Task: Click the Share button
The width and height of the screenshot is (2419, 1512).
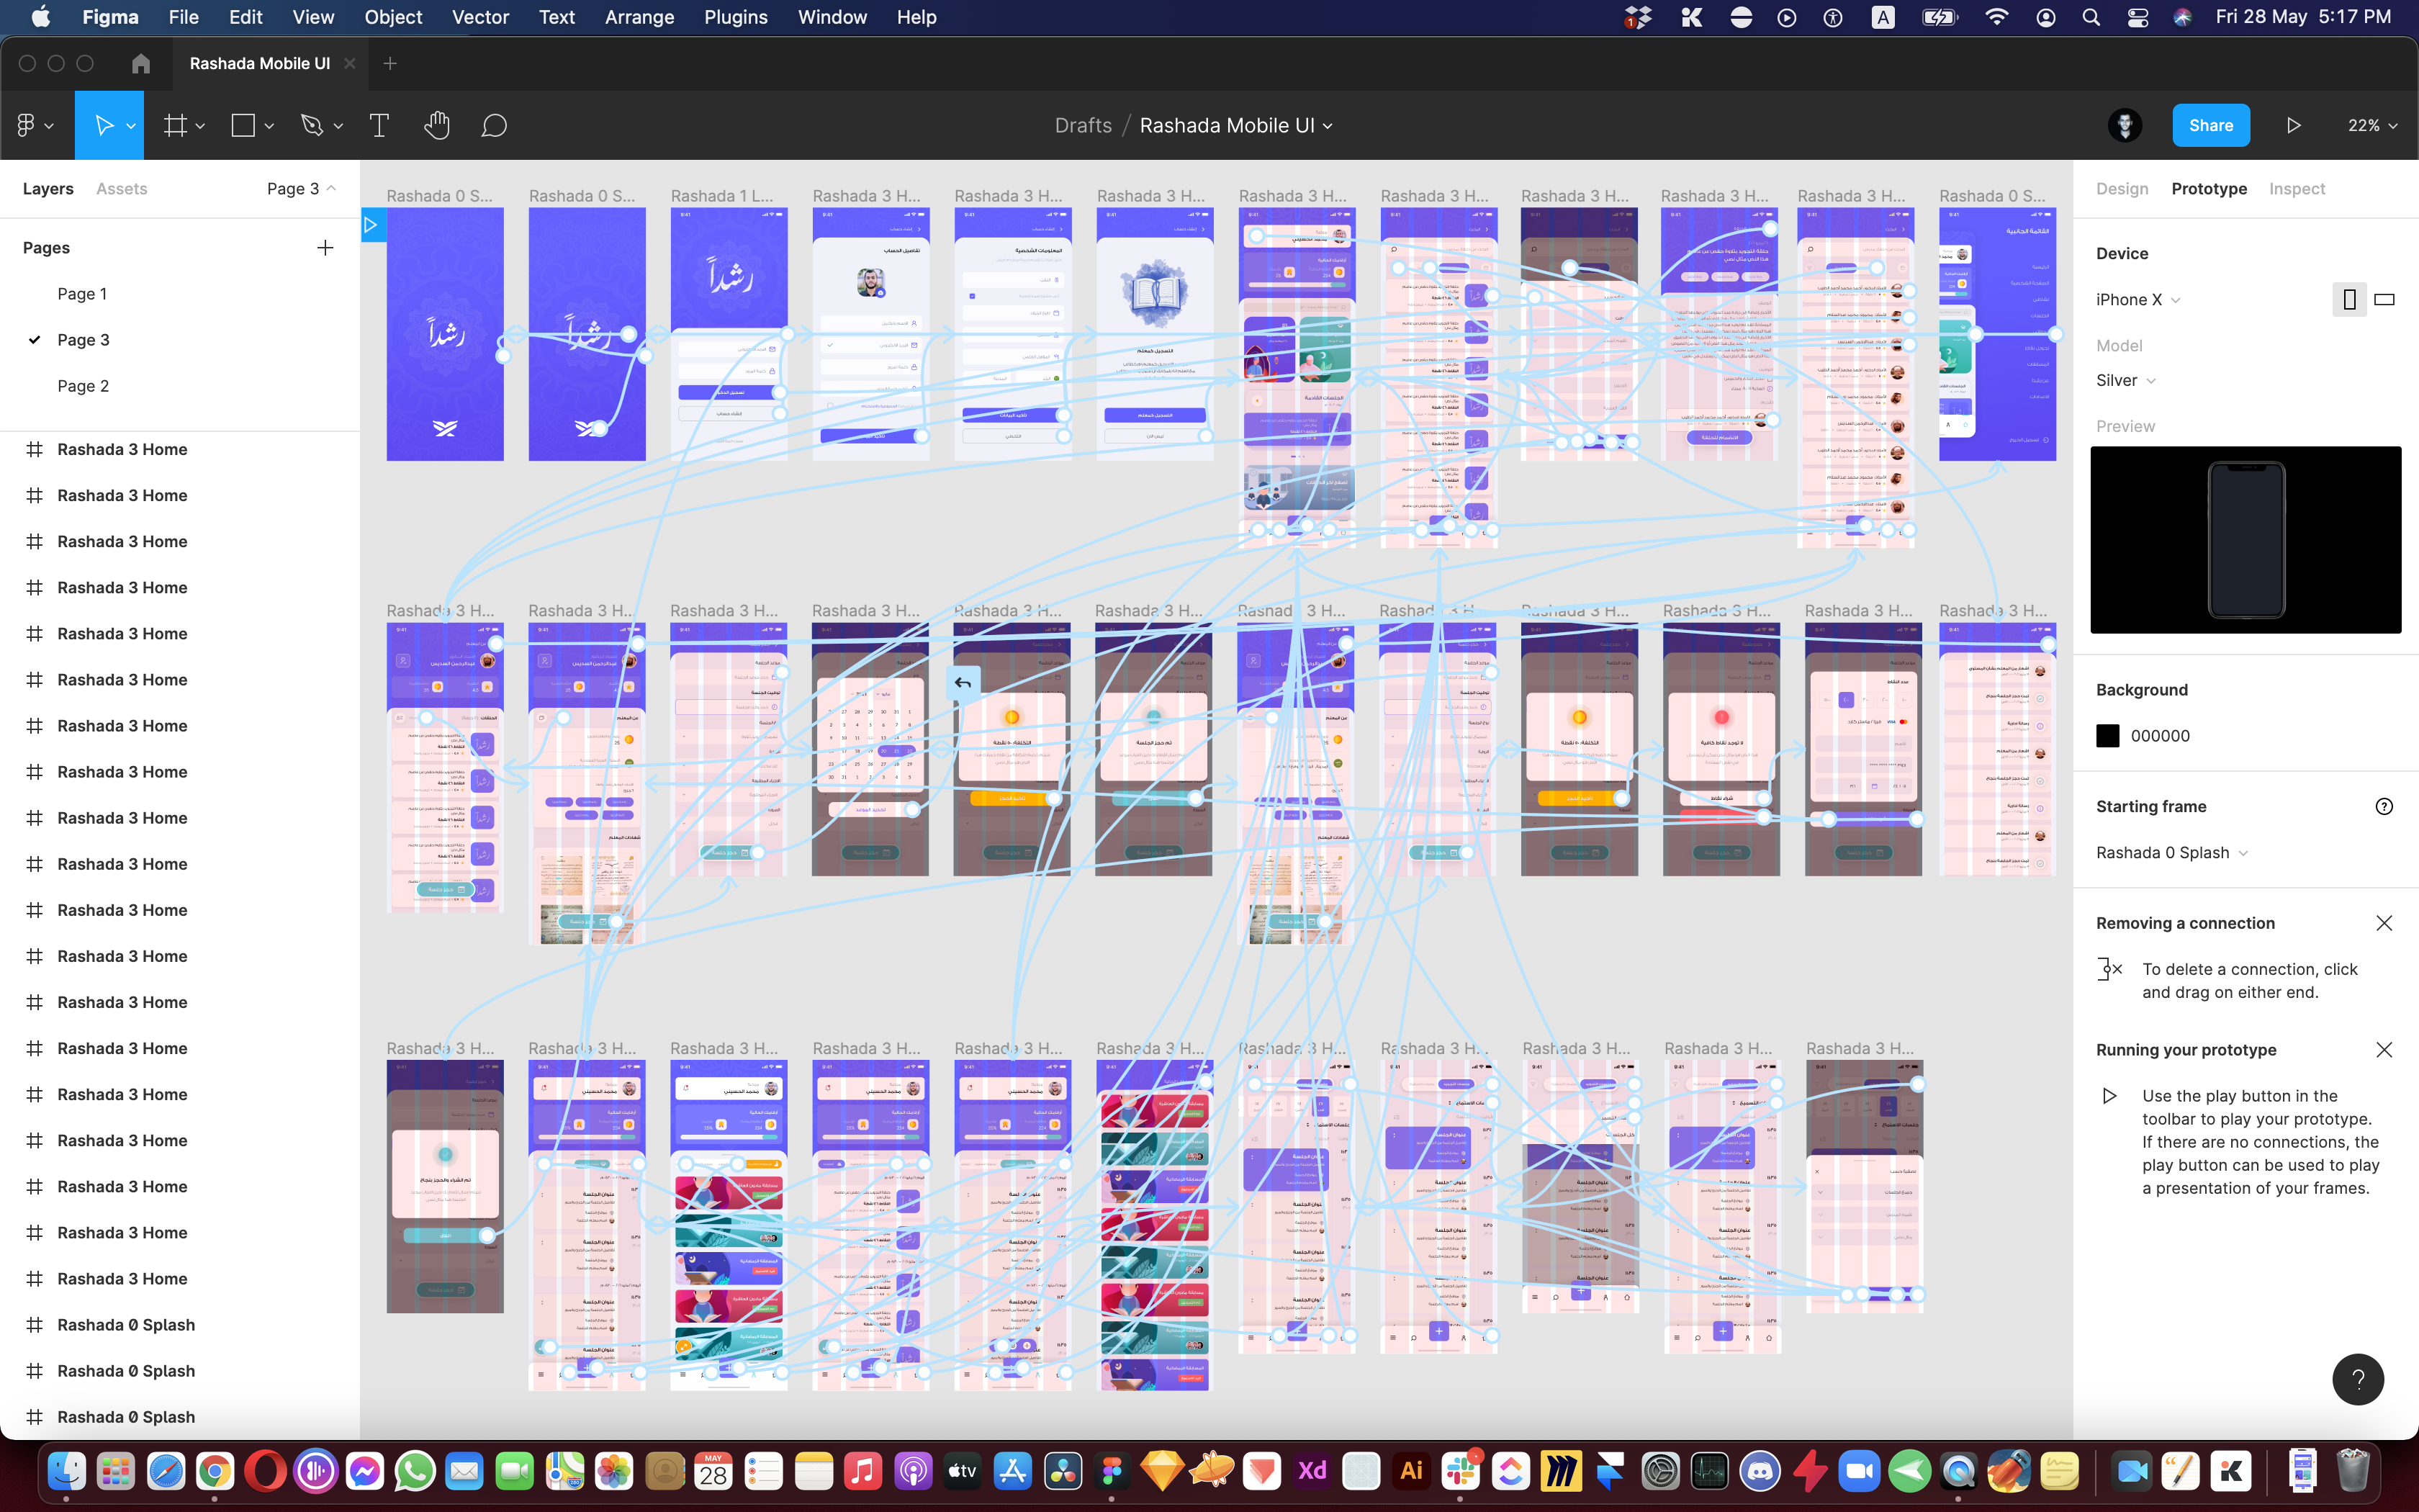Action: 2210,125
